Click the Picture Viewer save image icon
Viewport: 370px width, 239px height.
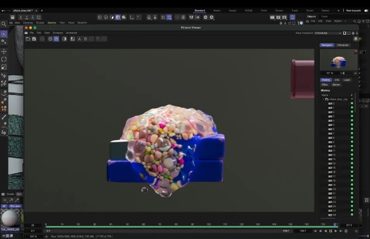coord(35,39)
